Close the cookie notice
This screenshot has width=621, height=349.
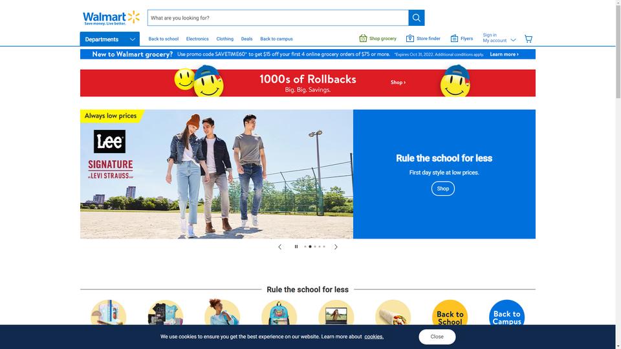437,337
